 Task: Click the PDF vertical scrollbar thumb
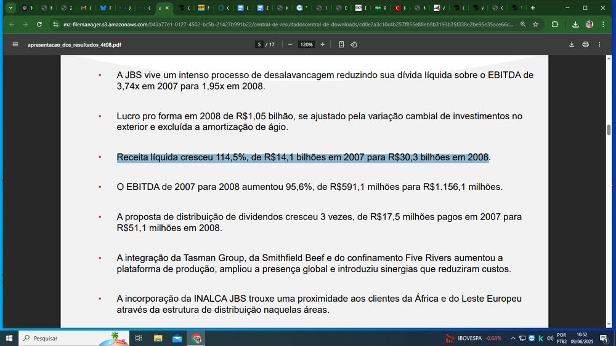(x=609, y=130)
